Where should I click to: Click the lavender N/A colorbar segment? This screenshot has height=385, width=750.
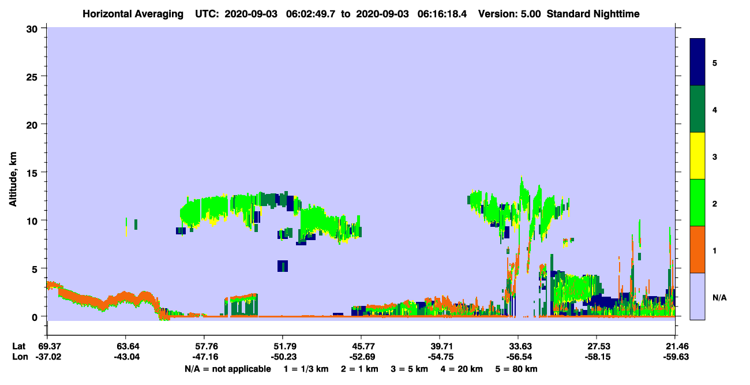coord(697,296)
